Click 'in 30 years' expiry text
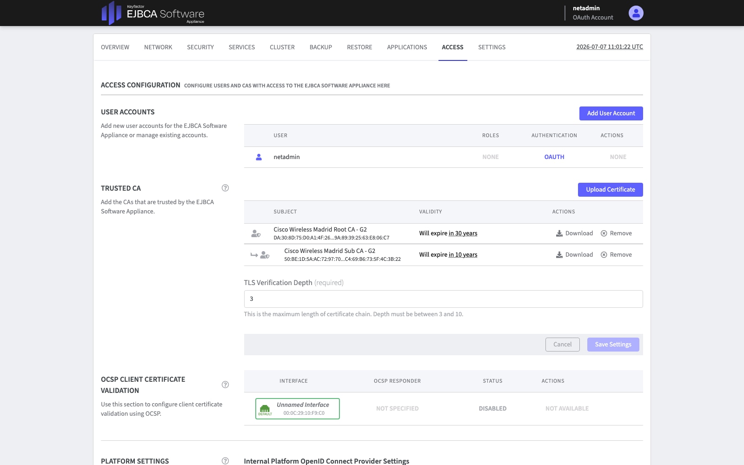Screen dimensions: 744x465 pos(463,233)
